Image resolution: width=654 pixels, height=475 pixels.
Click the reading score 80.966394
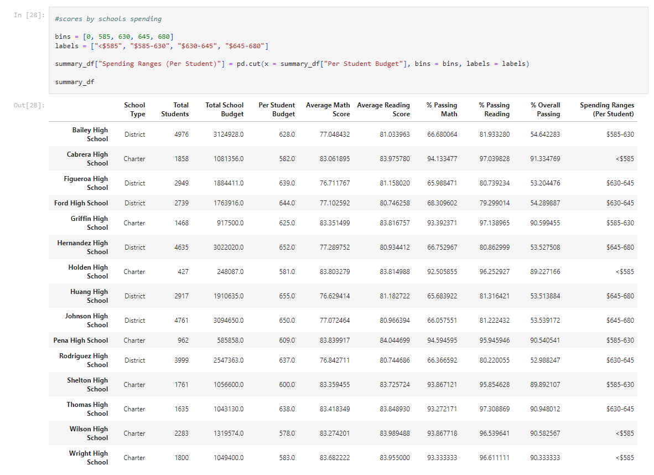click(x=395, y=320)
